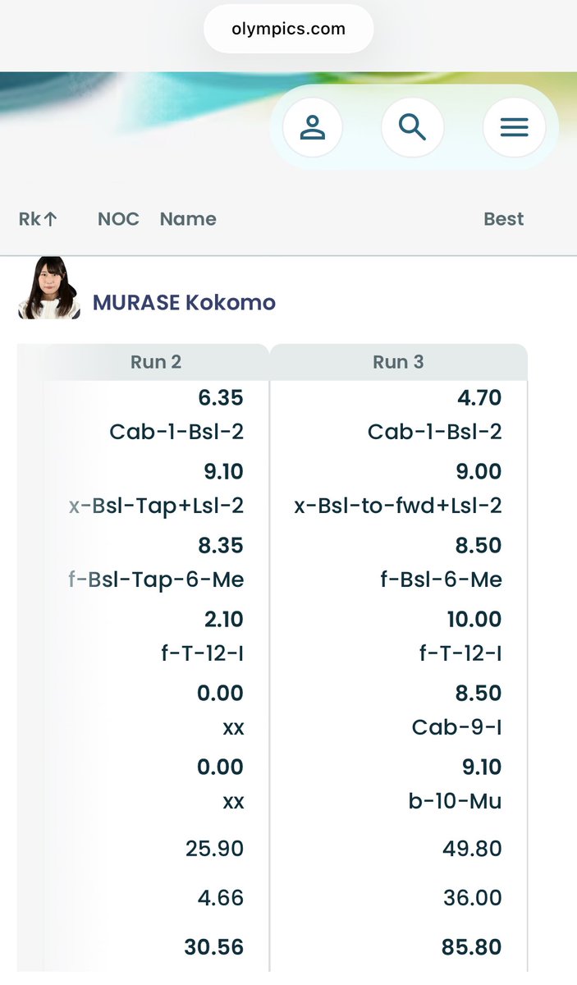577x985 pixels.
Task: Click the 49.80 subtotal in Run 3
Action: [472, 849]
